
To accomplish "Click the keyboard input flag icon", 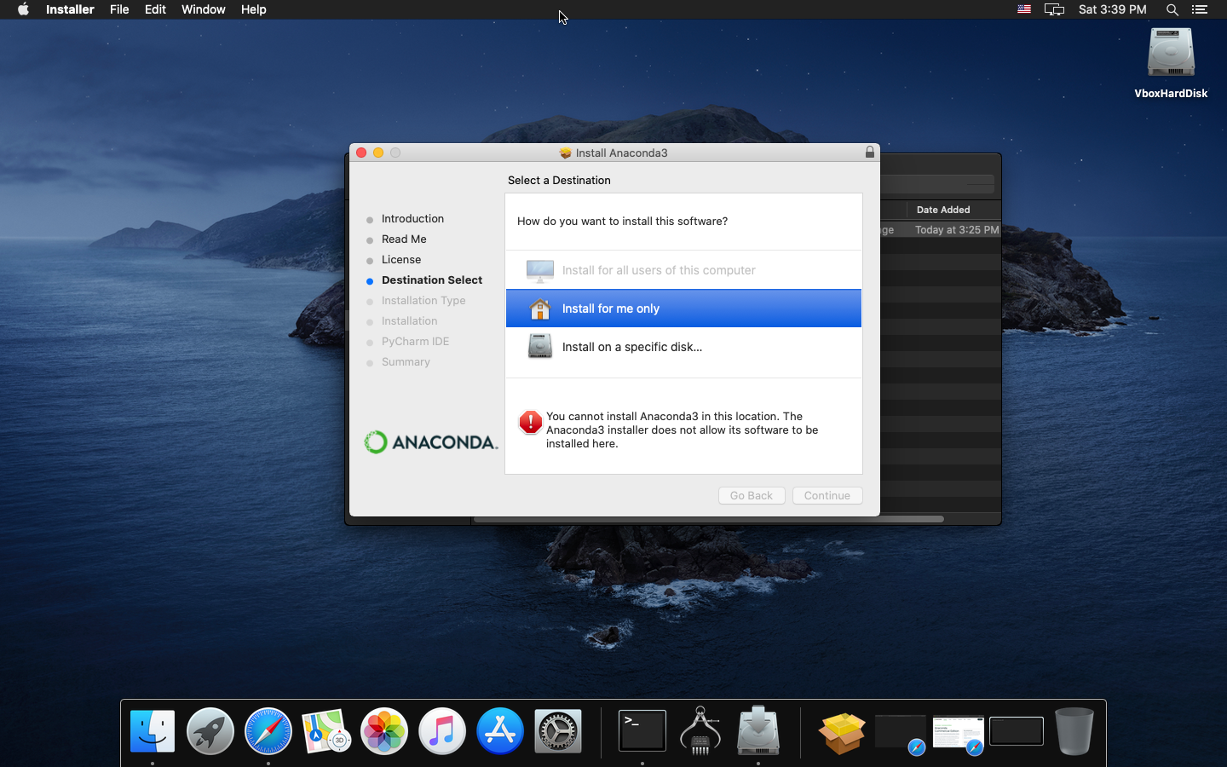I will (x=1024, y=9).
